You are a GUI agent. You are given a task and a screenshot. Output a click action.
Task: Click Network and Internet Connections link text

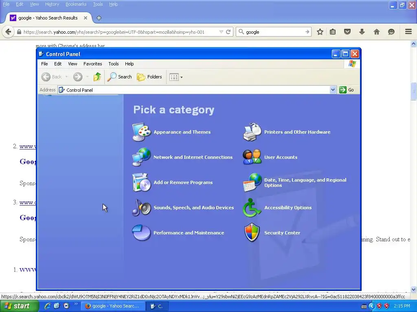click(193, 157)
